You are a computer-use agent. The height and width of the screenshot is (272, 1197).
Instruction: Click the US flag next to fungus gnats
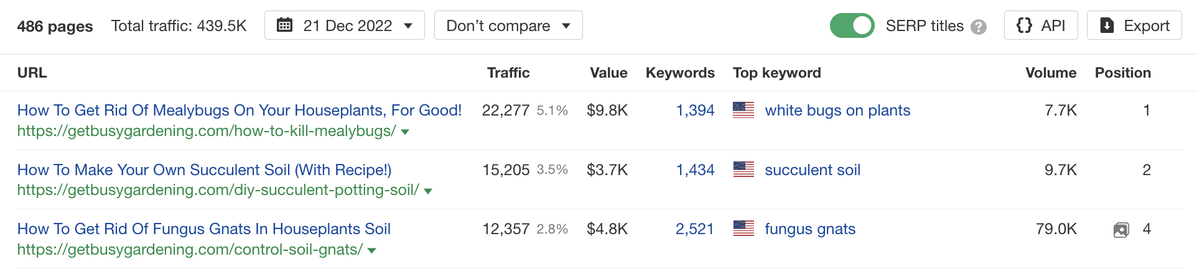point(743,229)
